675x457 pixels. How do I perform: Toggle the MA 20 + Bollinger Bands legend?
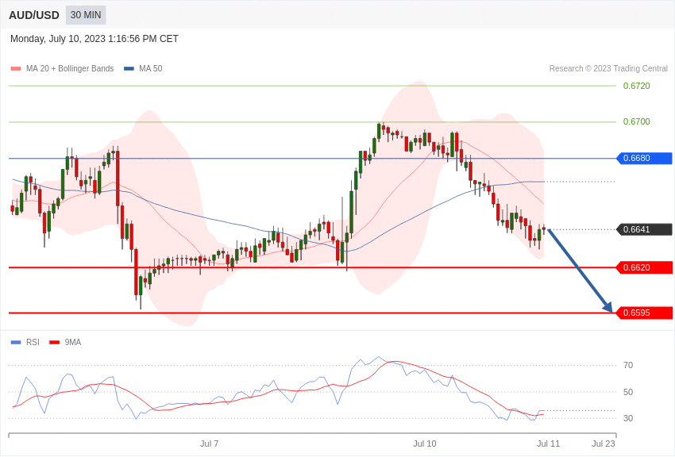pyautogui.click(x=63, y=68)
